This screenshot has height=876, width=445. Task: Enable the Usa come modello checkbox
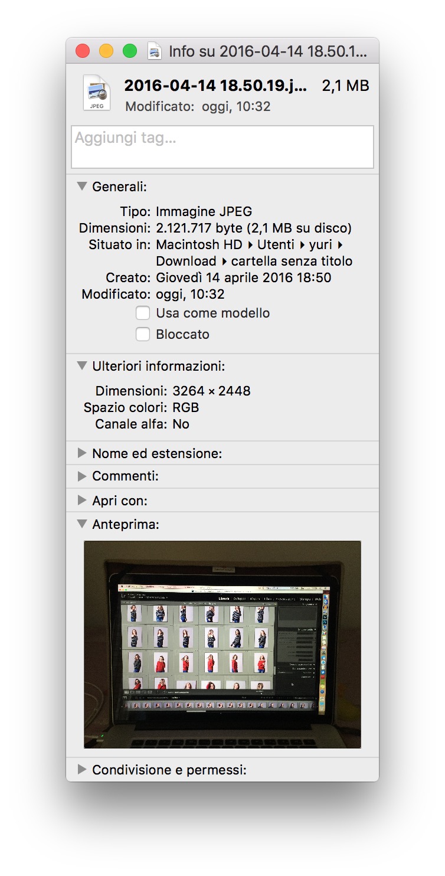tap(143, 313)
